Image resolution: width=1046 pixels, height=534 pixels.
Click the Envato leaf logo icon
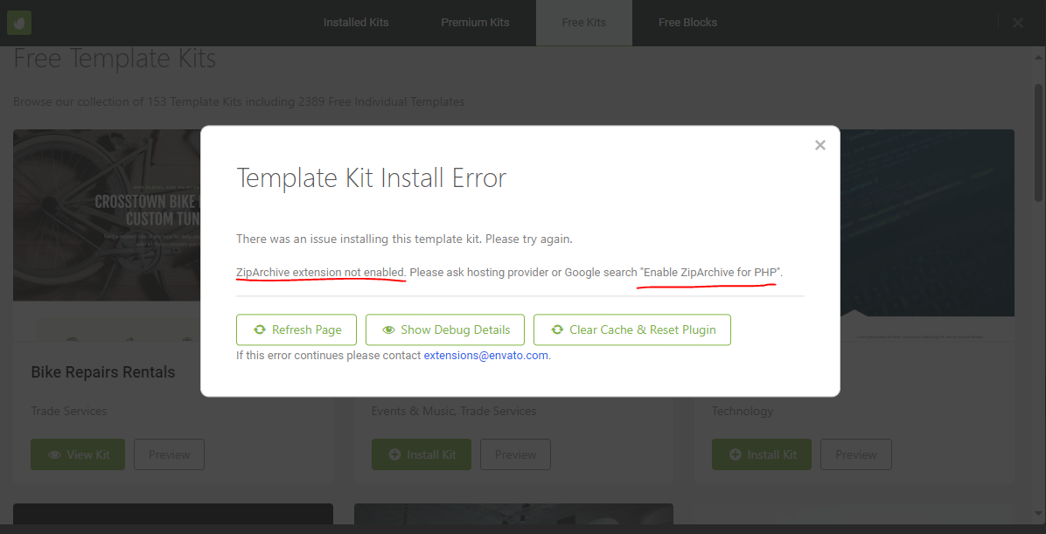coord(18,22)
